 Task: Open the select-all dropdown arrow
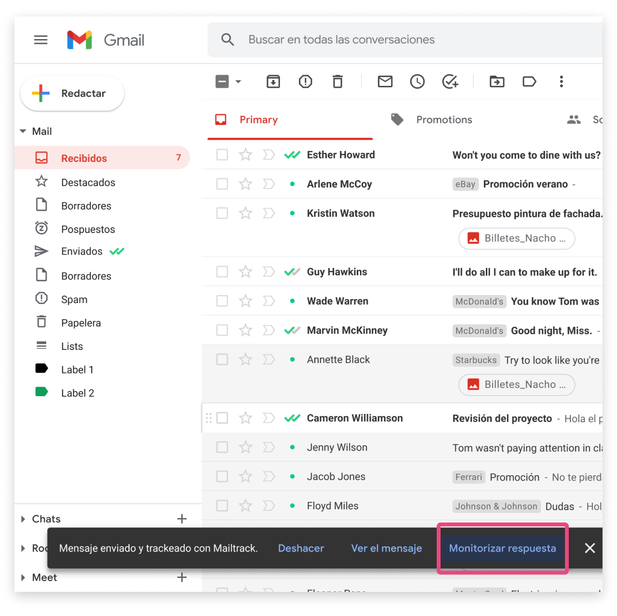238,81
